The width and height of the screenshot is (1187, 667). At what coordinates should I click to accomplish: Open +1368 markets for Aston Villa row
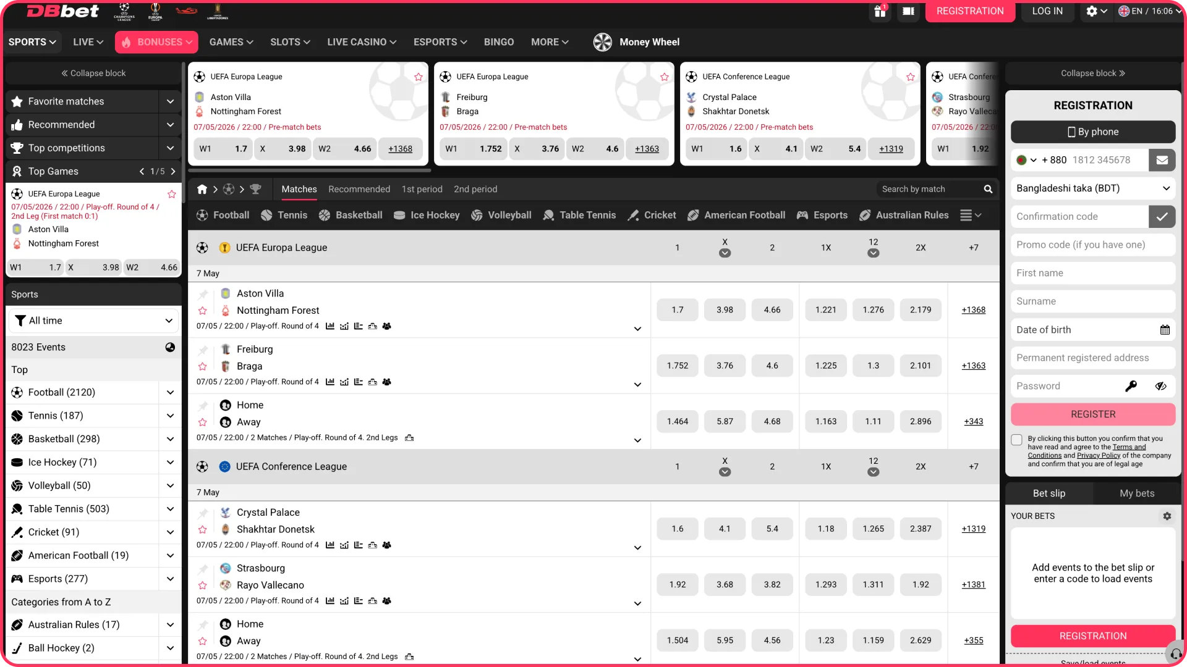973,310
